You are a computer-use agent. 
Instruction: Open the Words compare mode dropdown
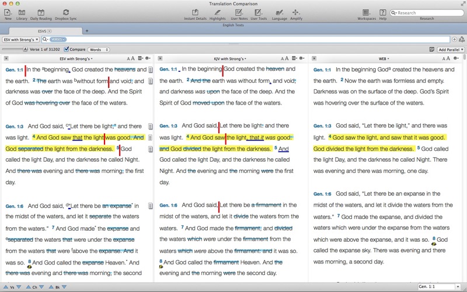[x=98, y=50]
